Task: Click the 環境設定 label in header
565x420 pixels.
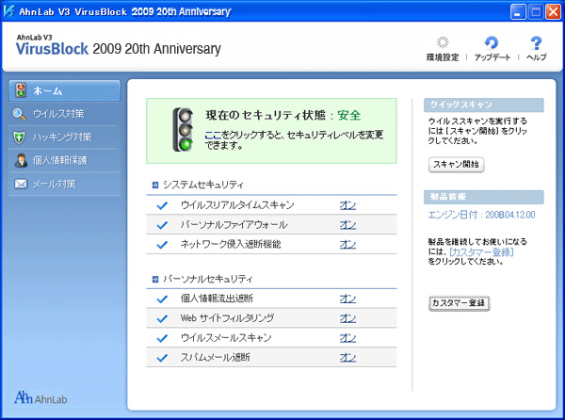Action: [443, 57]
